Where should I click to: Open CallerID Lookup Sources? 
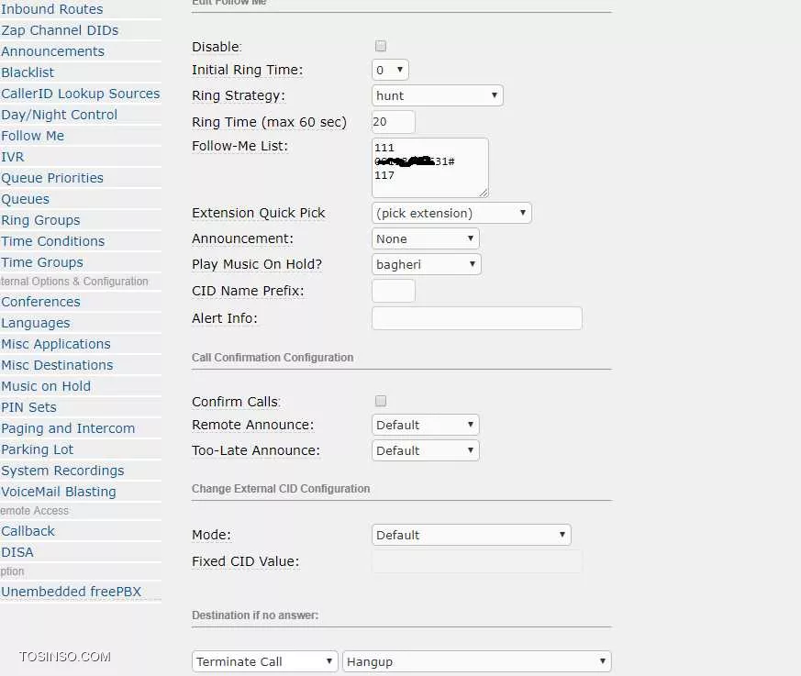(80, 94)
